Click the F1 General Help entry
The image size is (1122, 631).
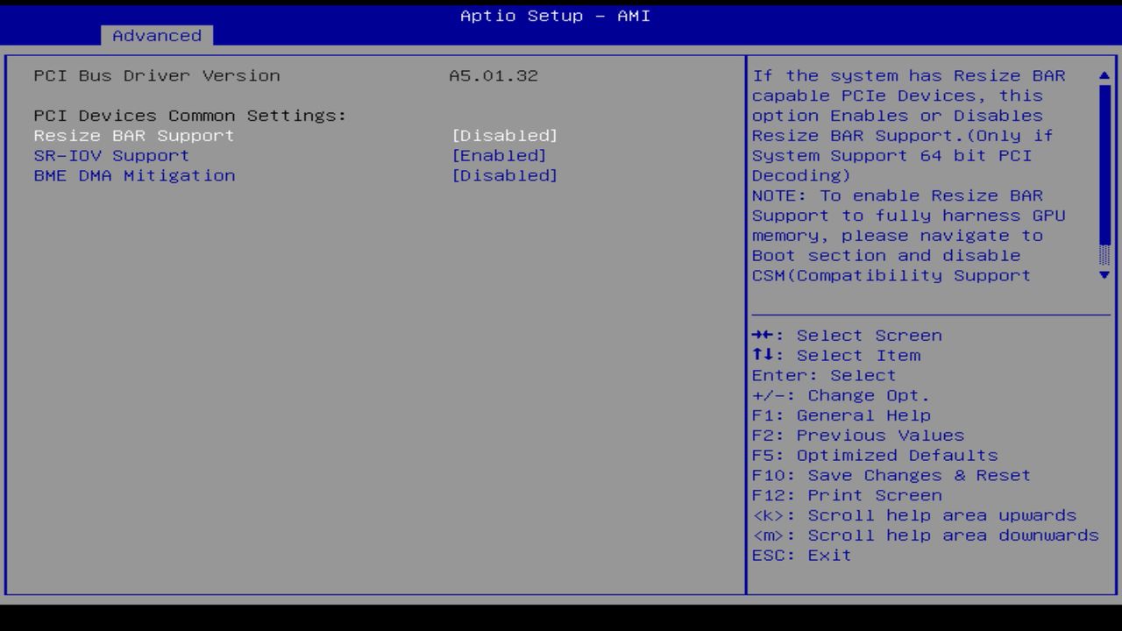841,415
